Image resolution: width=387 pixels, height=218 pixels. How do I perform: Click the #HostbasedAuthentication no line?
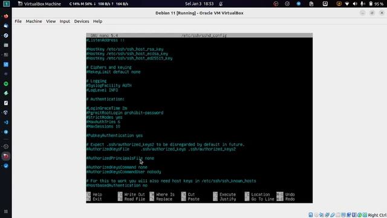point(117,185)
